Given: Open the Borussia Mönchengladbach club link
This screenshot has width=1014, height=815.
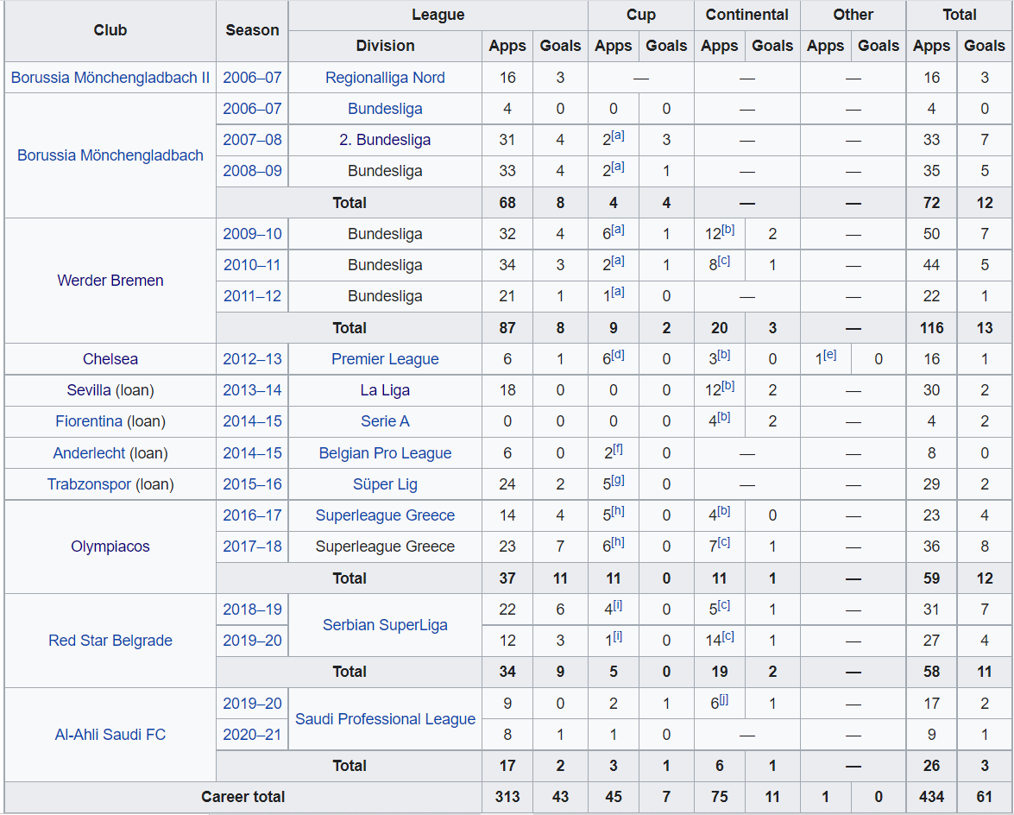Looking at the screenshot, I should pos(110,155).
